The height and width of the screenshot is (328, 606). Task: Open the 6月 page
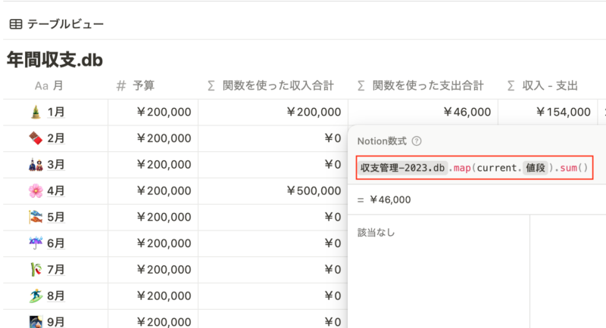pyautogui.click(x=55, y=243)
